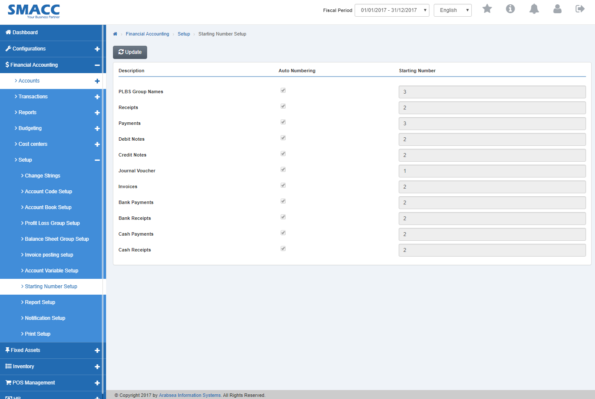Click the SMACC logo

tap(33, 11)
